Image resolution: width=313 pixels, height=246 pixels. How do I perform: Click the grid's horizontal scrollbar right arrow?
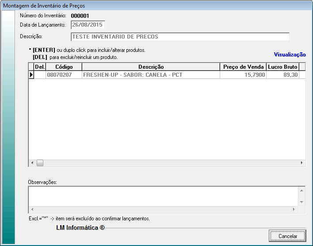302,163
